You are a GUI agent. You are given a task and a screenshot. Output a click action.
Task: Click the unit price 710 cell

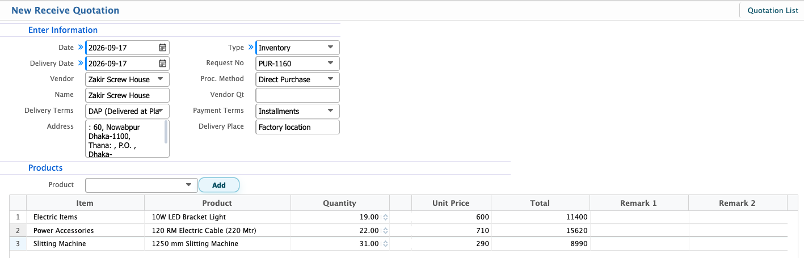[451, 231]
